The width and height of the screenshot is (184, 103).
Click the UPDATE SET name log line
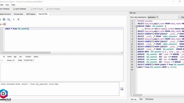point(161,54)
